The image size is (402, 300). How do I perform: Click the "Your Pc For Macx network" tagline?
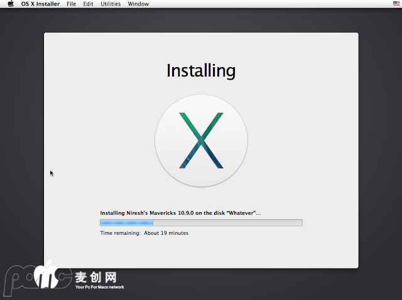100,287
